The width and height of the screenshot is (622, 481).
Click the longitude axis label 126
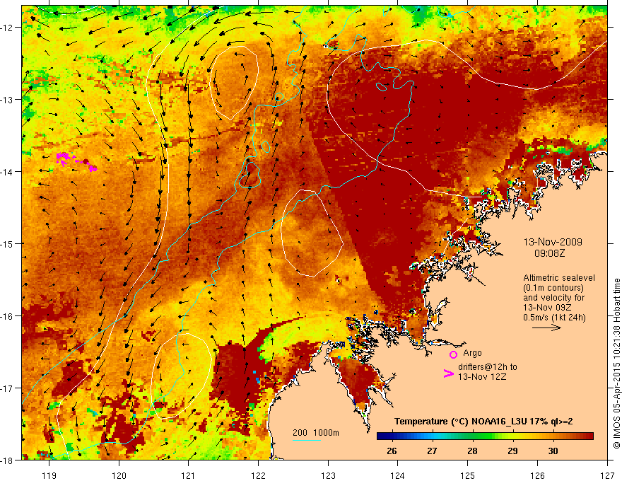tap(537, 475)
